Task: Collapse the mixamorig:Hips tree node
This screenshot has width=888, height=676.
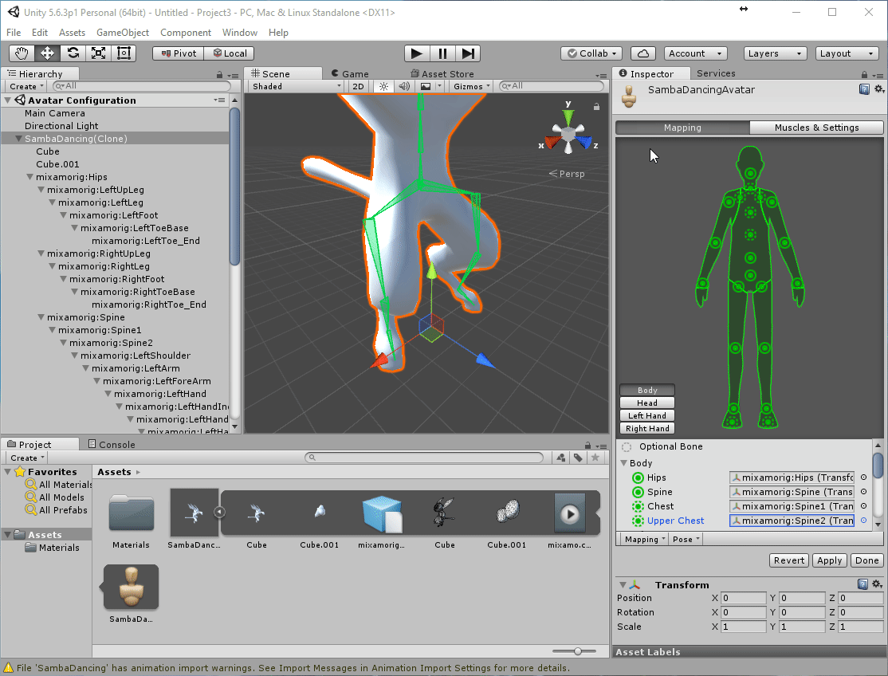Action: point(30,177)
